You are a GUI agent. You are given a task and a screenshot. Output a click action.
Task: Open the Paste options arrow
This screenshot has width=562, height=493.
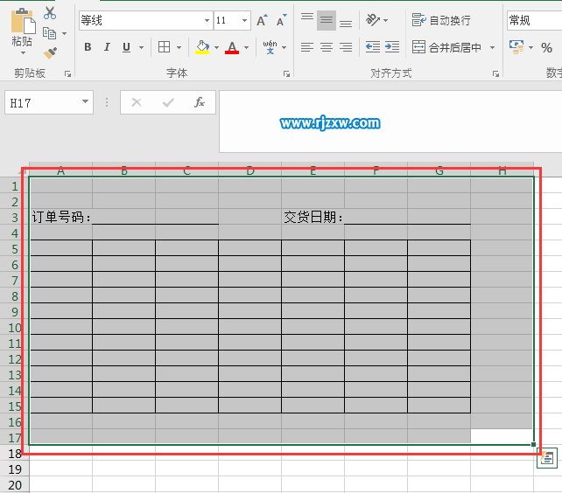[x=23, y=52]
